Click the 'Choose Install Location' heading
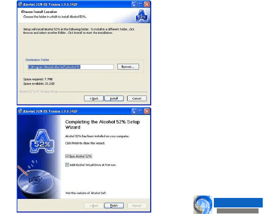Viewport: 266px width, 214px height. (x=39, y=12)
